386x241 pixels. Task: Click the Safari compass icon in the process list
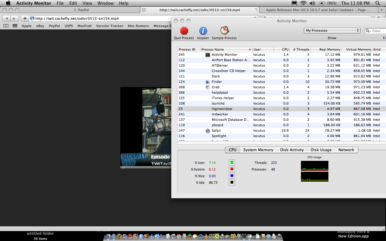coord(208,131)
